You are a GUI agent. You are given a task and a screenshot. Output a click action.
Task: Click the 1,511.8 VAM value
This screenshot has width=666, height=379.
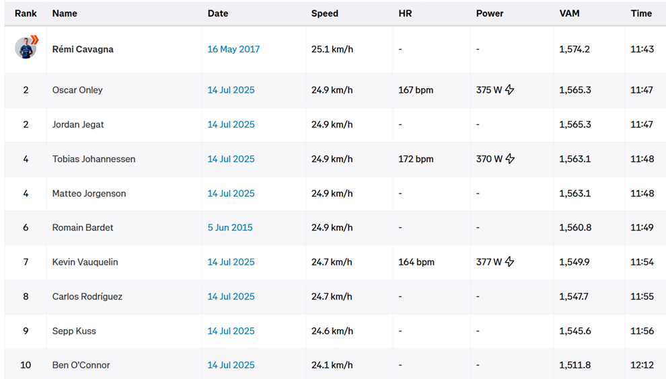[x=575, y=365]
